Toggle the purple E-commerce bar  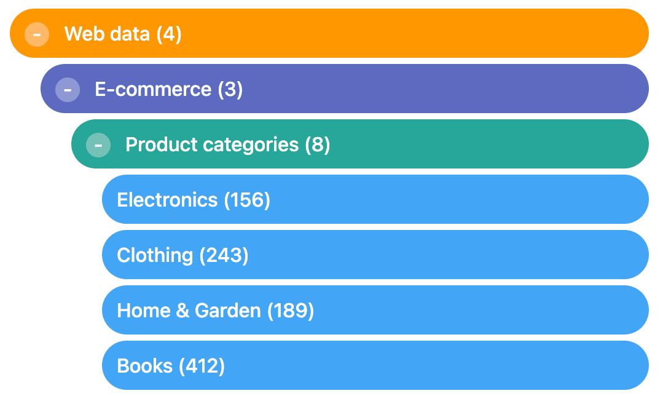345,89
